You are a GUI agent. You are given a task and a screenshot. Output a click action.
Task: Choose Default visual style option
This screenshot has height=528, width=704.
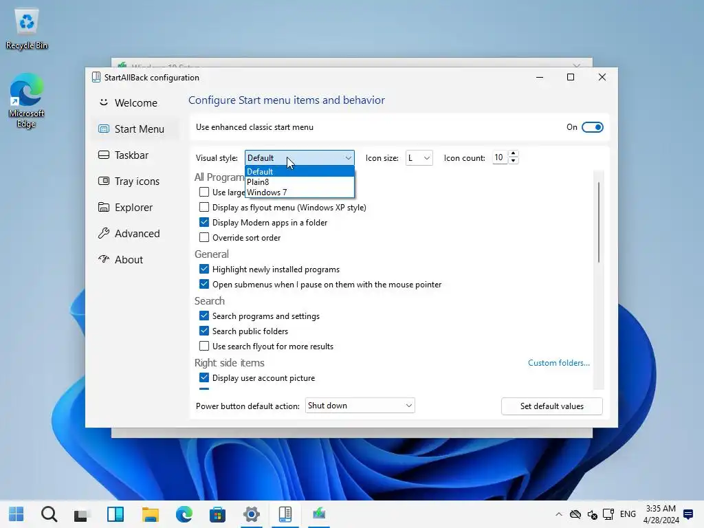pyautogui.click(x=300, y=171)
